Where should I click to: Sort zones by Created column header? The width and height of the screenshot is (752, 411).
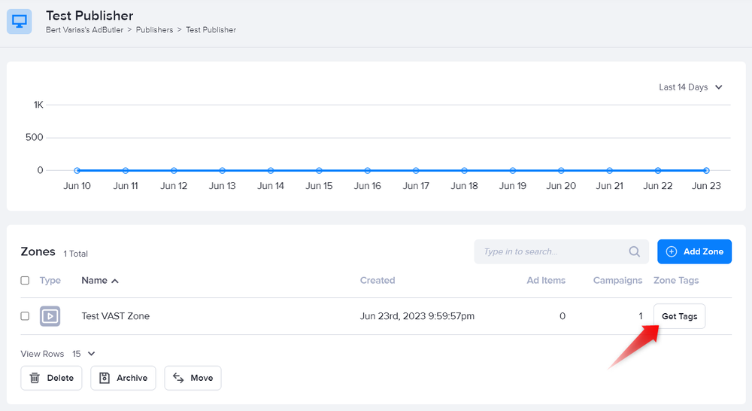click(x=378, y=280)
